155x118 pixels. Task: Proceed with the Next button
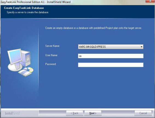pyautogui.click(x=93, y=113)
